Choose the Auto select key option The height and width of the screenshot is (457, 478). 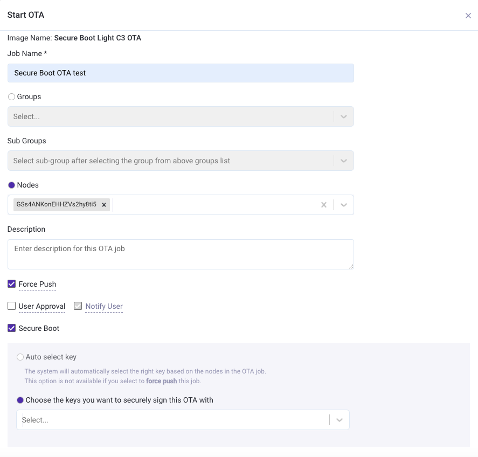tap(20, 357)
